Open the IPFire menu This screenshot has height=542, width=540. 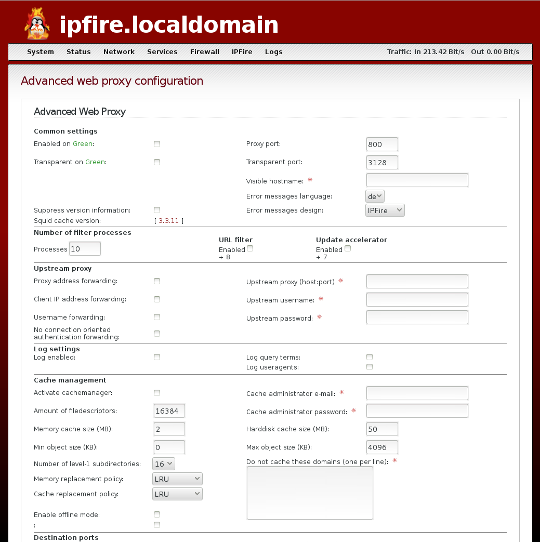(x=242, y=52)
